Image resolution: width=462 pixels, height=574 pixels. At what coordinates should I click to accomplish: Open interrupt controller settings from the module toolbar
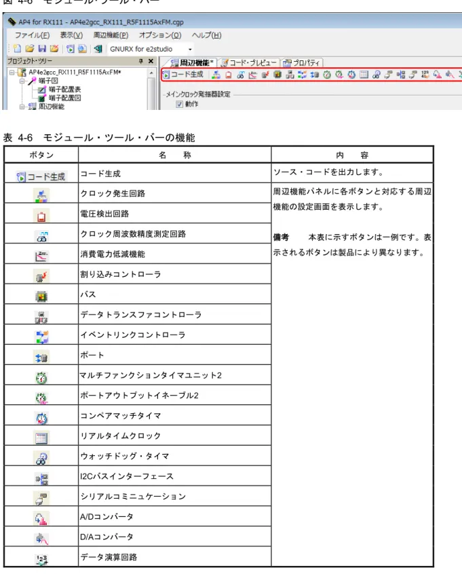coord(265,75)
